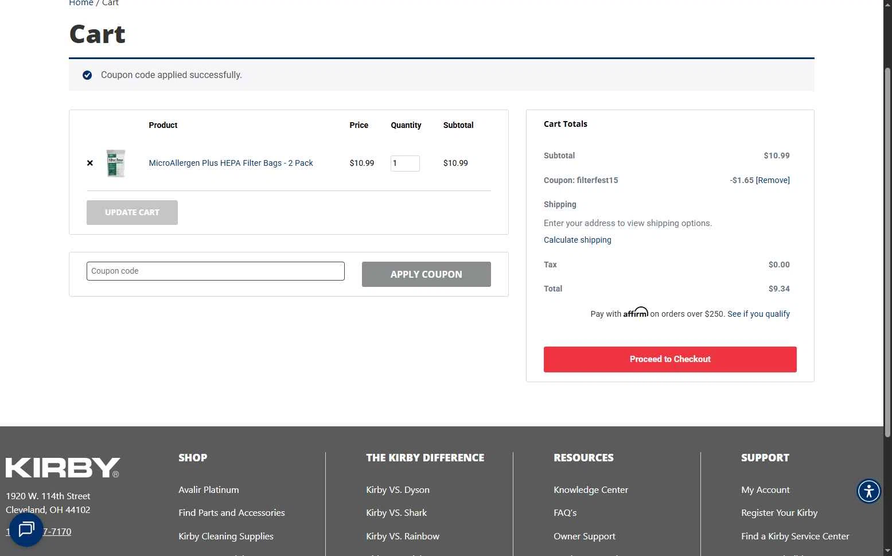The image size is (892, 556).
Task: Click the Cart page heading
Action: pyautogui.click(x=98, y=34)
